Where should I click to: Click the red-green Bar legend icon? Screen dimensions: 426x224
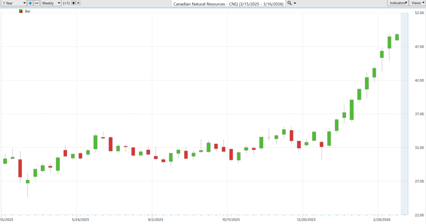21,11
